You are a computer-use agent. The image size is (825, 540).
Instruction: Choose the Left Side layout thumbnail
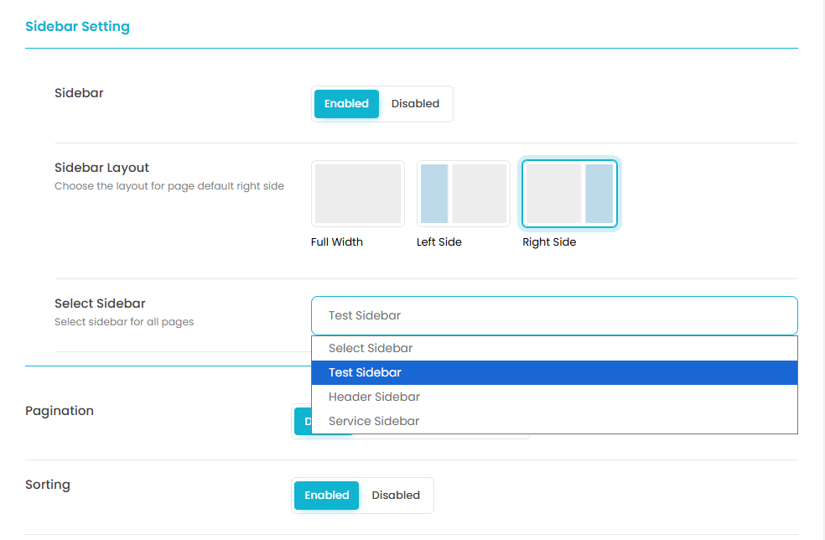(464, 194)
